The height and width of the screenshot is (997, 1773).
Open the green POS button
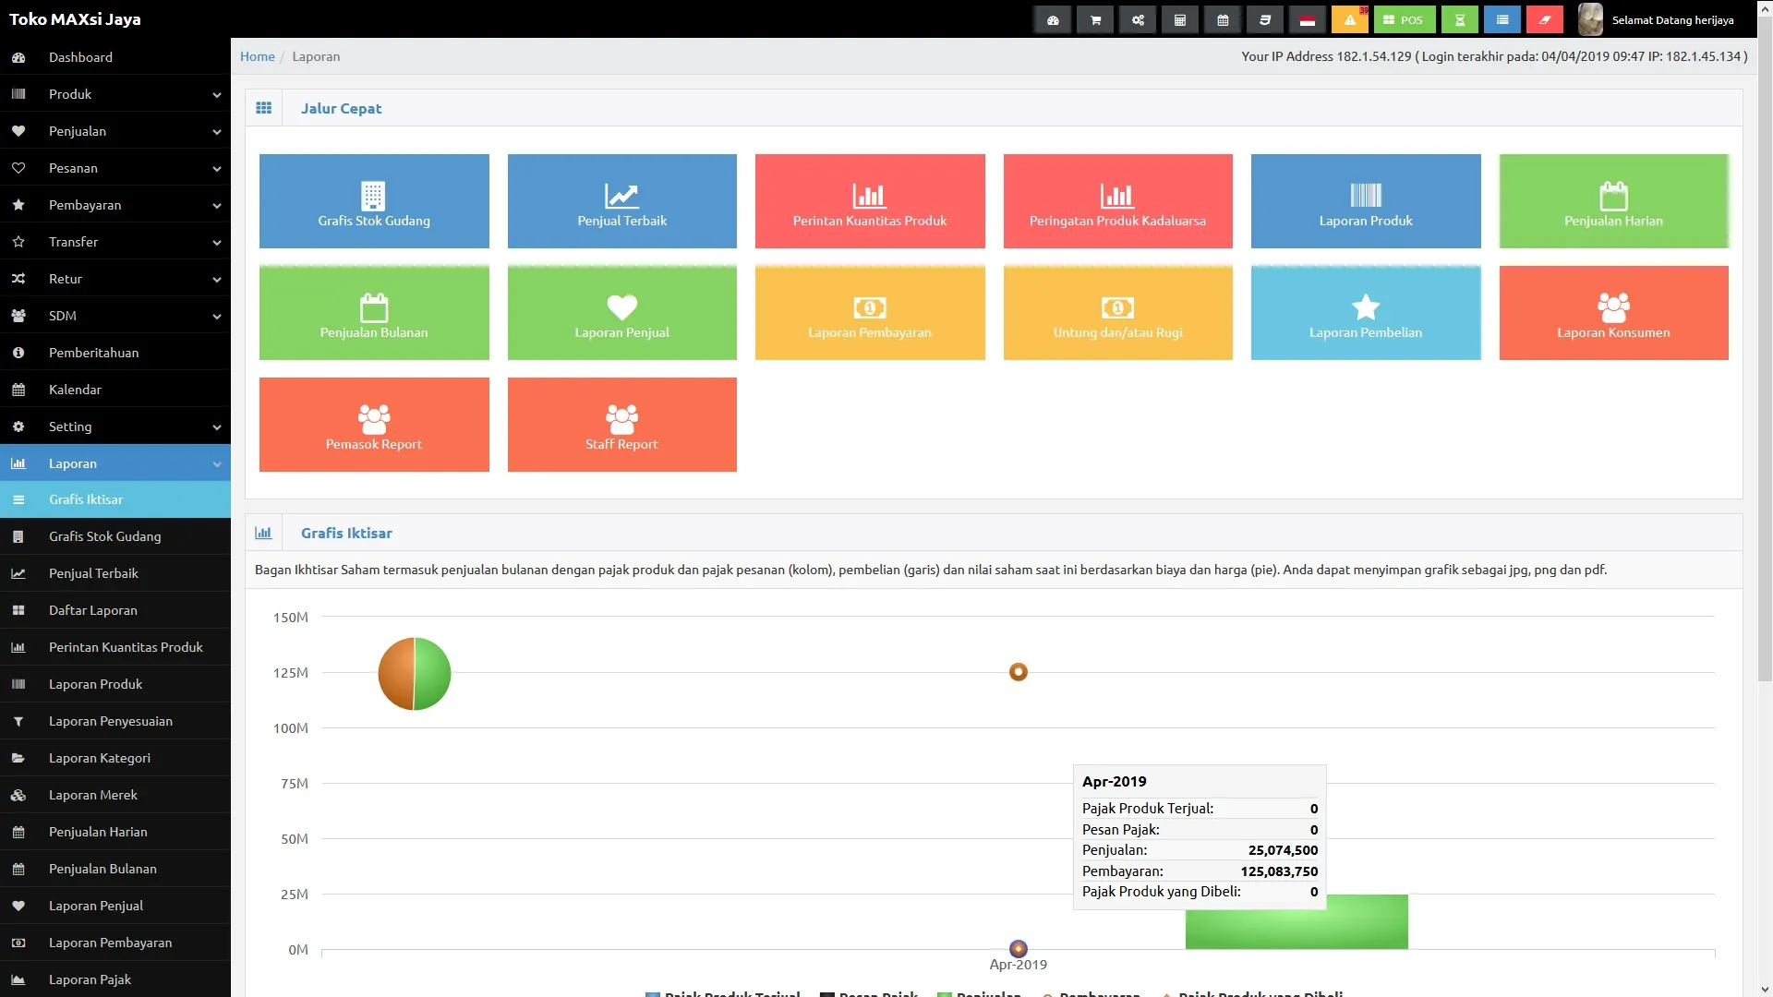click(1404, 19)
